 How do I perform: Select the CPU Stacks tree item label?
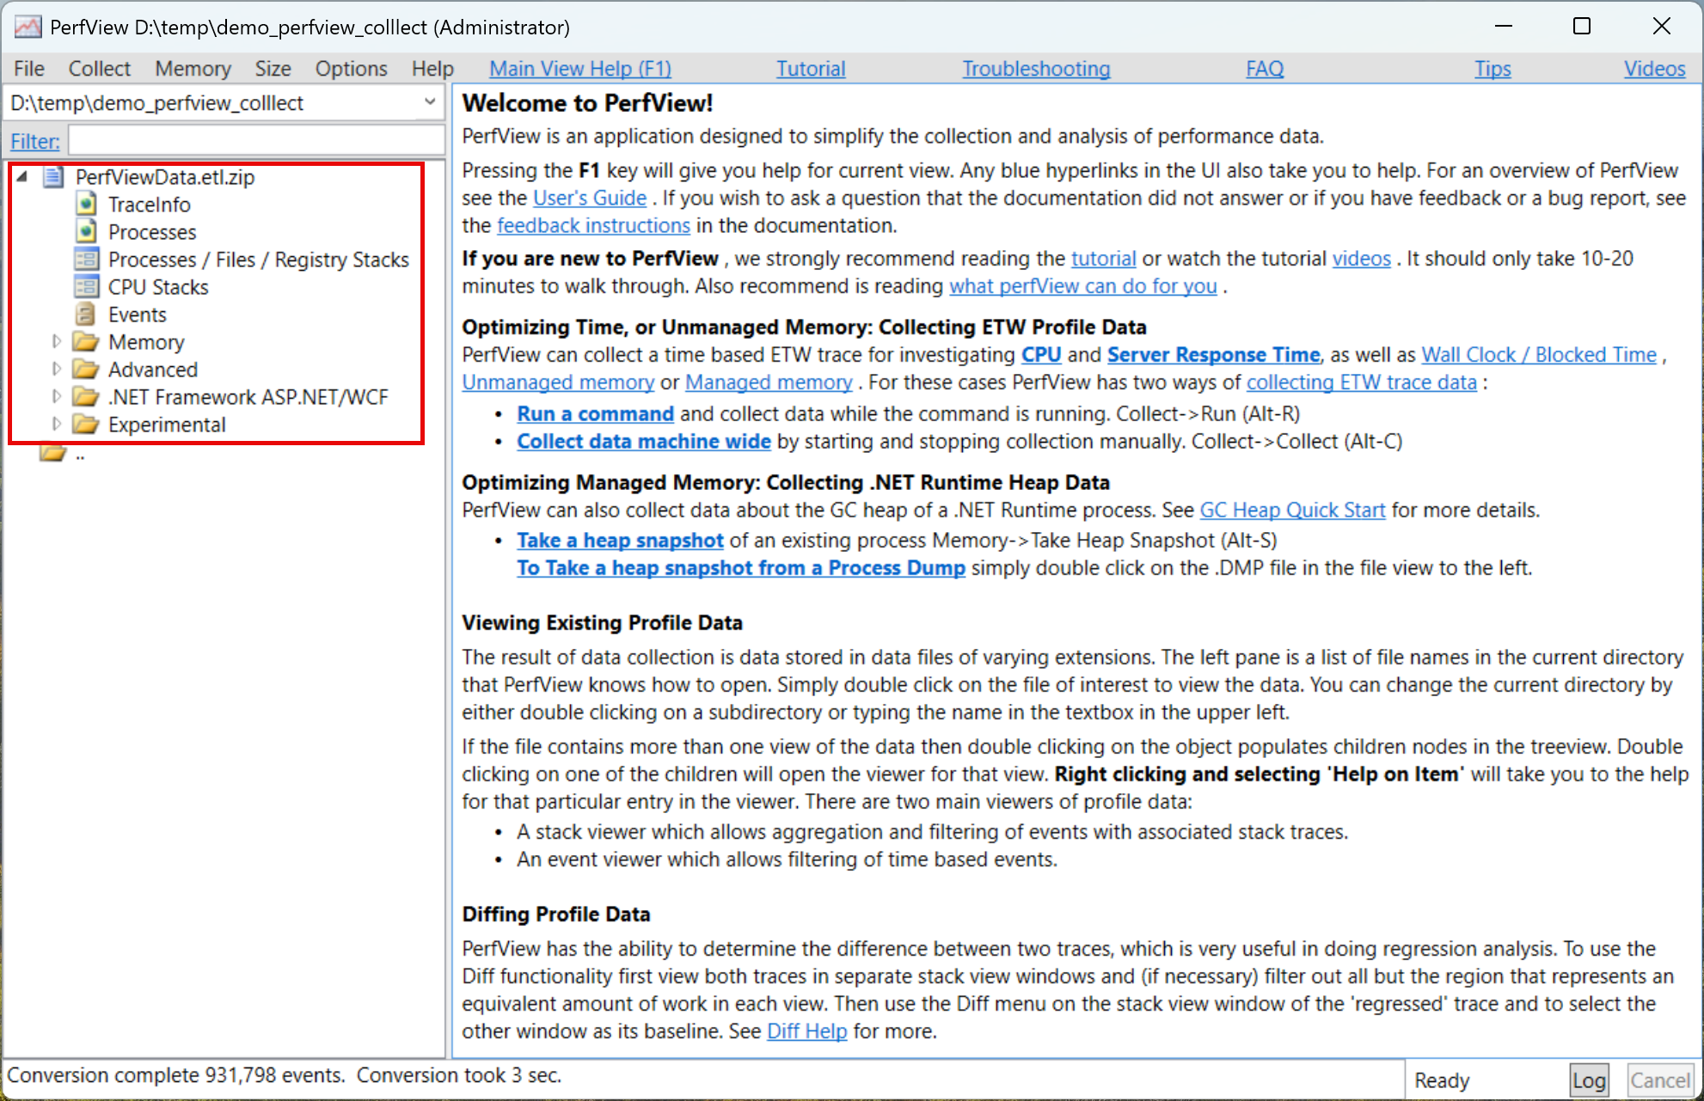(158, 287)
